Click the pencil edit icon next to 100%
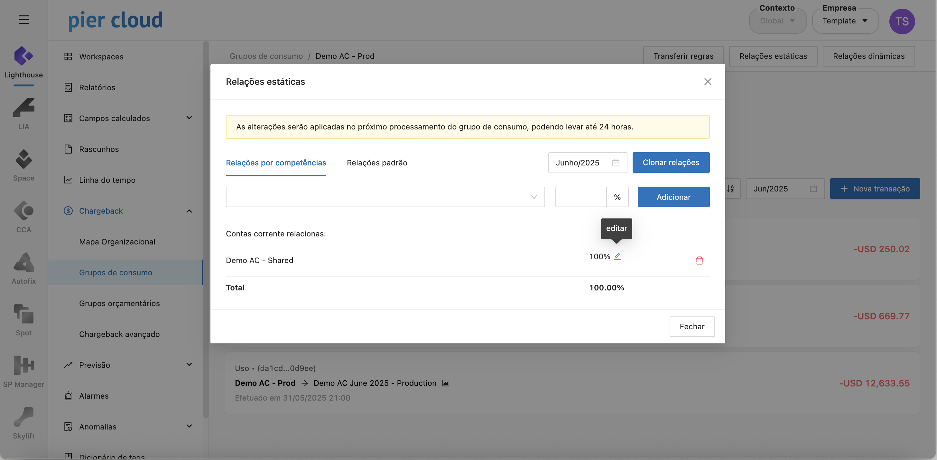This screenshot has width=937, height=460. 617,256
